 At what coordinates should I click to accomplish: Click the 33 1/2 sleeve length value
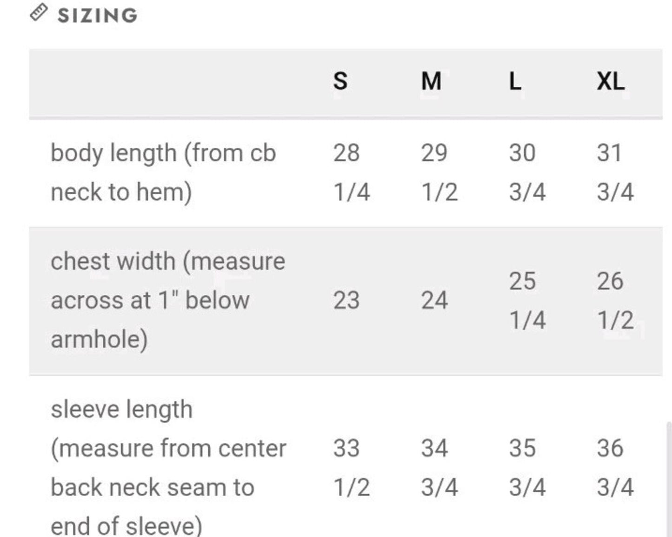click(x=352, y=468)
